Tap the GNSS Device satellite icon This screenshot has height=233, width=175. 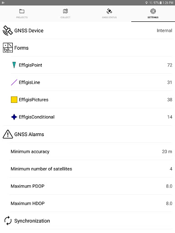(x=8, y=30)
